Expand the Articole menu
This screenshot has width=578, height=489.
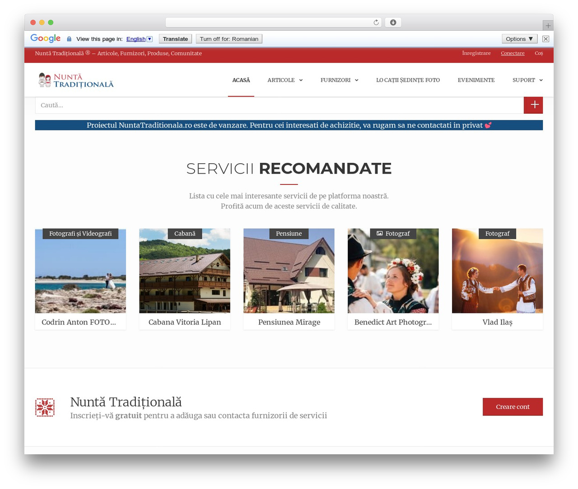coord(285,80)
